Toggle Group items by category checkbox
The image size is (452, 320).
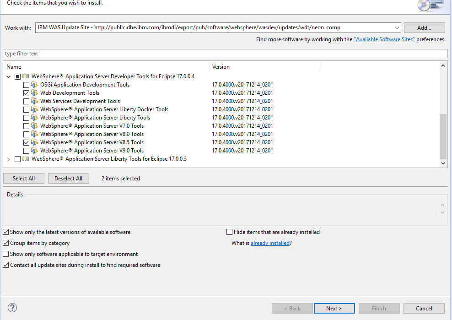(6, 243)
